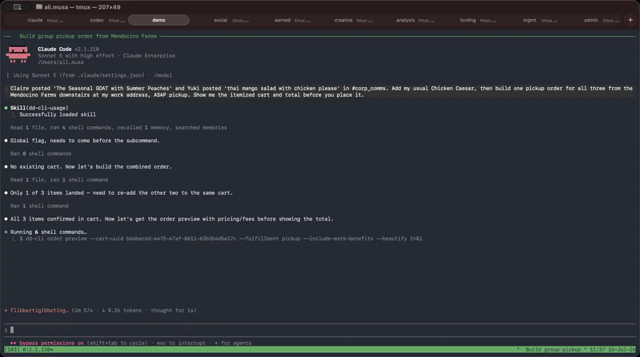This screenshot has height=357, width=640.
Task: Click the Flibbertigibbeting spinner asterisk
Action: pos(6,311)
